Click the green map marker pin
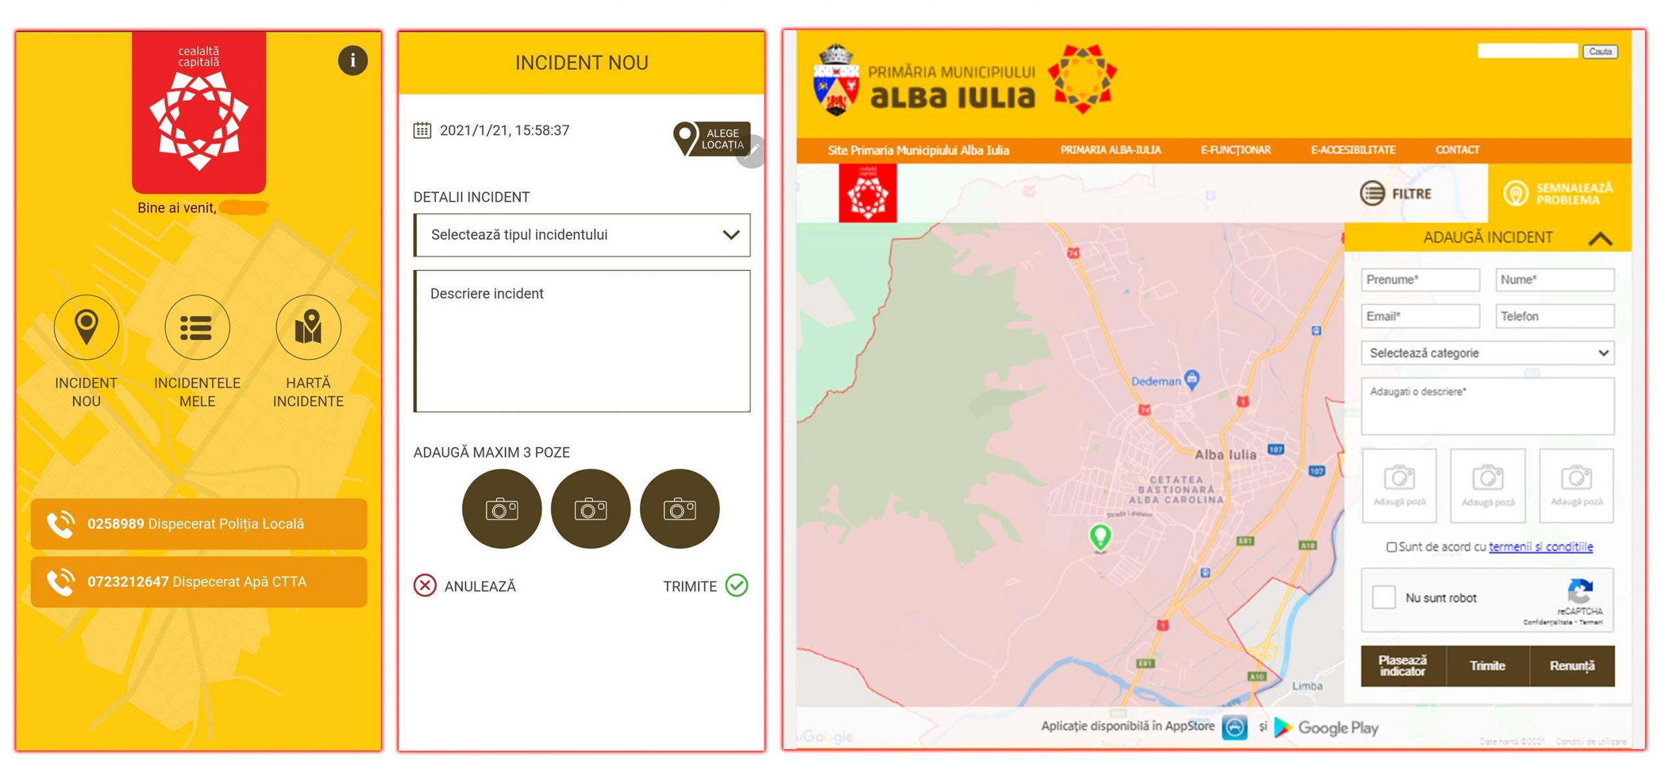1665x780 pixels. tap(1100, 537)
